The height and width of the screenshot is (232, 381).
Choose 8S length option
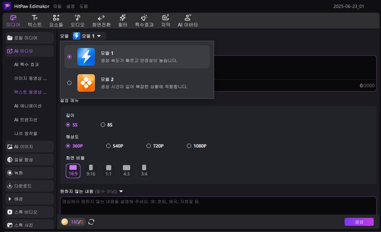pos(106,125)
